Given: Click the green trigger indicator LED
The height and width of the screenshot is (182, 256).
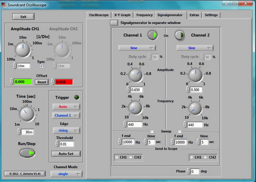Looking at the screenshot, I should (77, 97).
